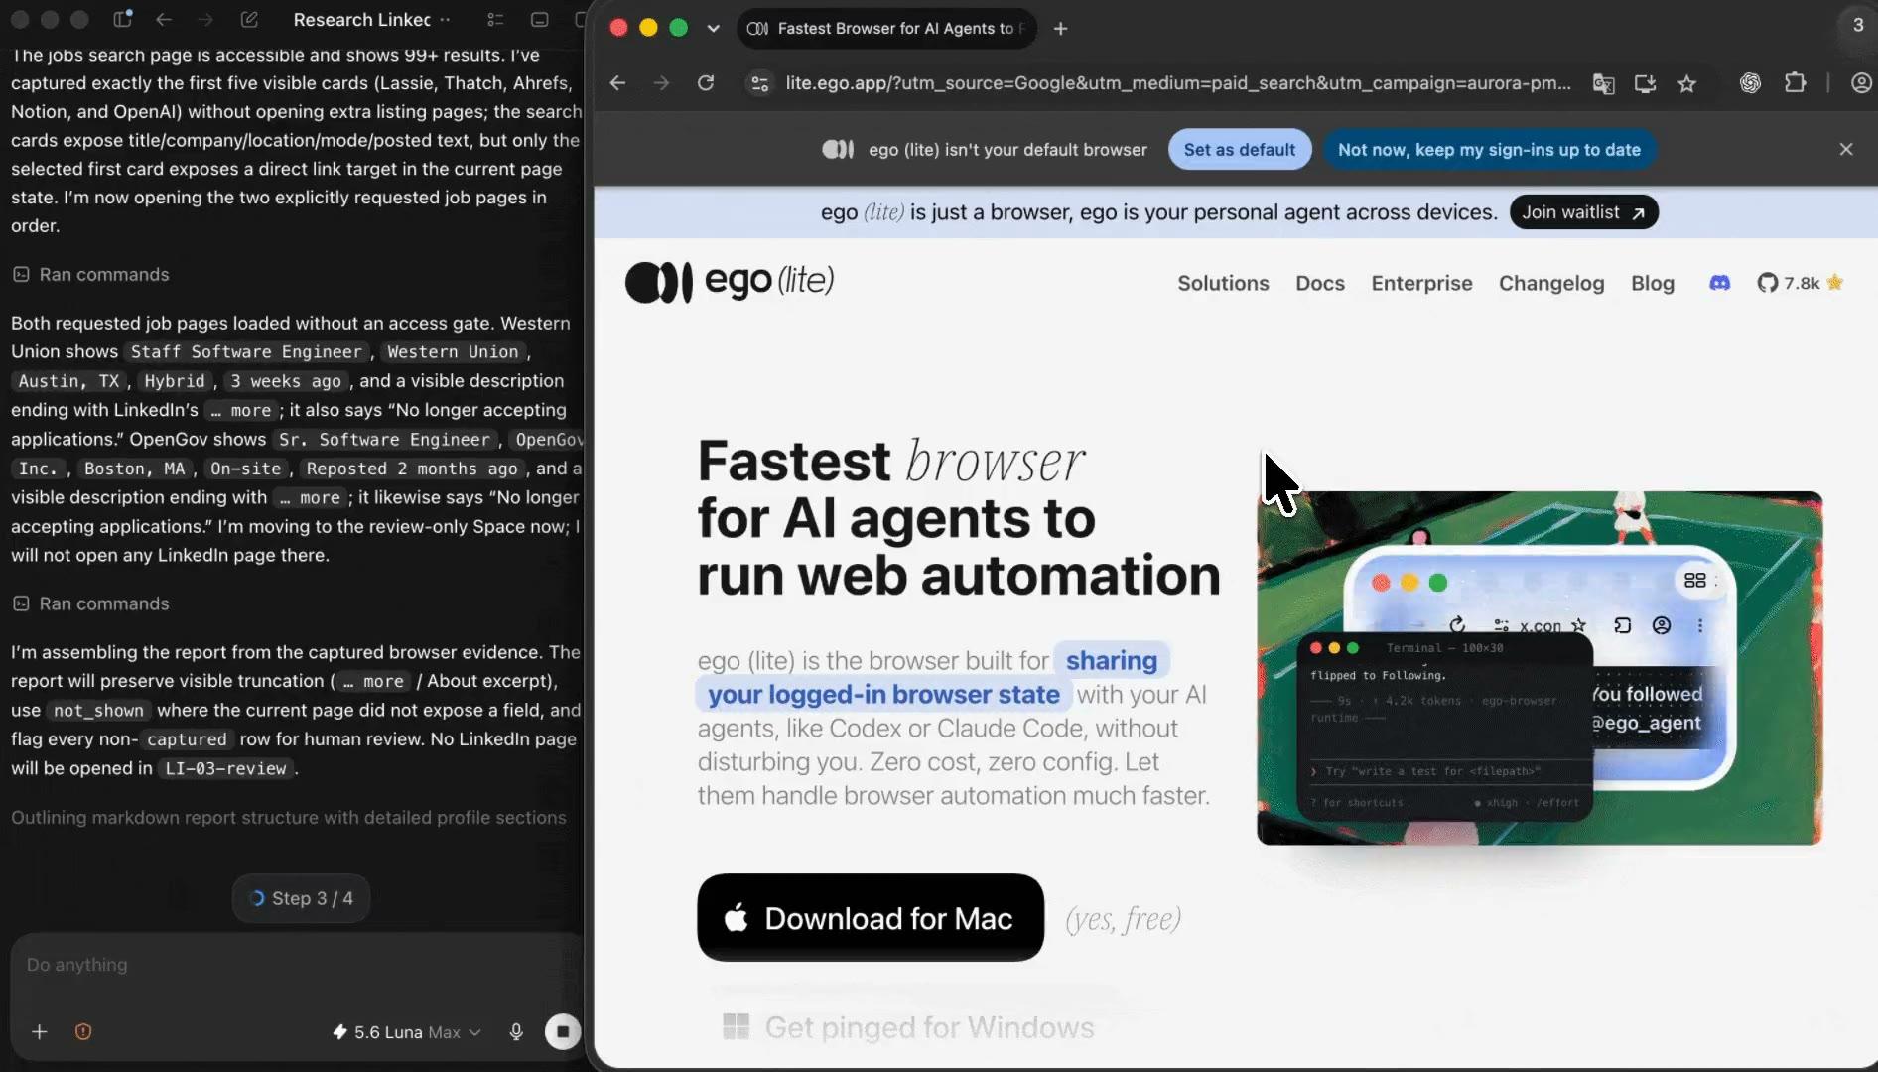Select the "Fastest Browser for AI Agents" tab
Viewport: 1878px width, 1072px height.
(885, 29)
